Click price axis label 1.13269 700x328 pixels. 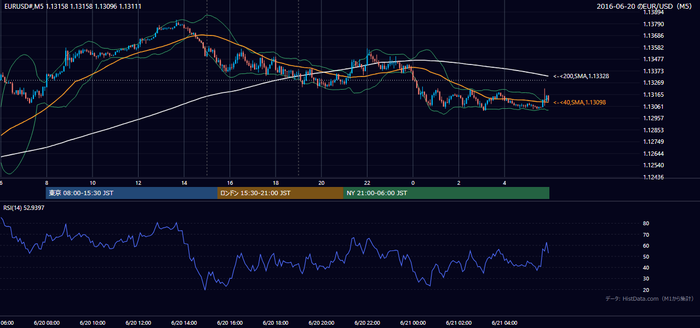pyautogui.click(x=653, y=83)
